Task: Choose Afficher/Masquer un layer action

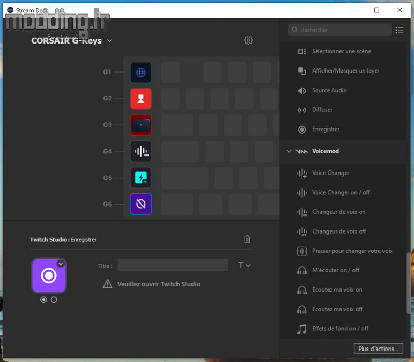Action: pyautogui.click(x=346, y=71)
